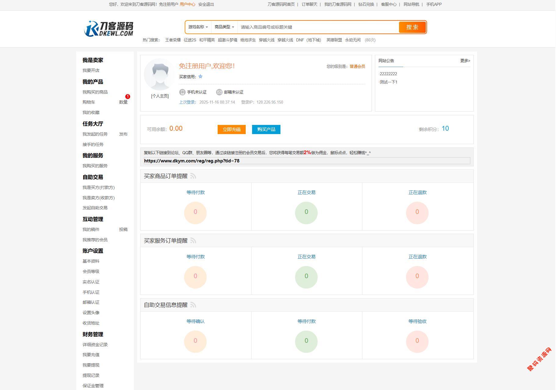
Task: Click the 刀客源码 DKEWL.COM logo
Action: point(109,29)
